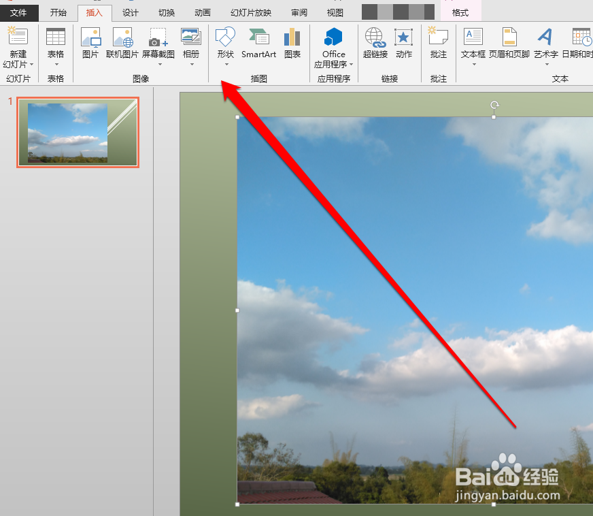The height and width of the screenshot is (516, 593).
Task: Open the picture Format (格式) tab
Action: click(x=460, y=13)
